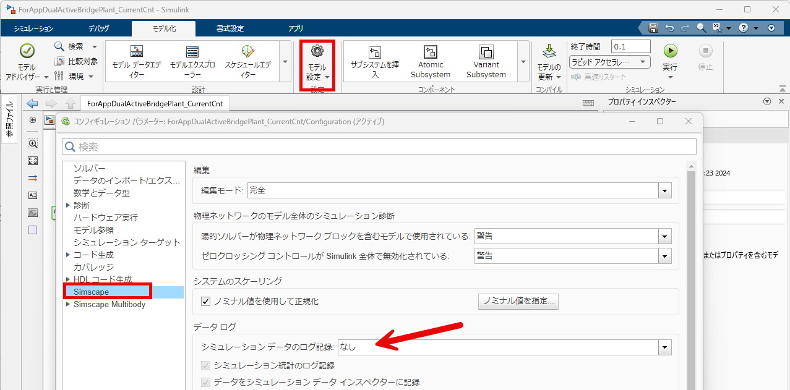Navigate back with the blue left arrow
Image resolution: width=790 pixels, height=390 pixels.
32,103
